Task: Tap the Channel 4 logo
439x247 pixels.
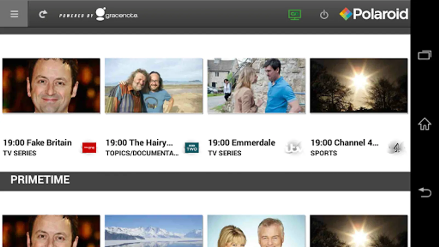Action: (396, 148)
